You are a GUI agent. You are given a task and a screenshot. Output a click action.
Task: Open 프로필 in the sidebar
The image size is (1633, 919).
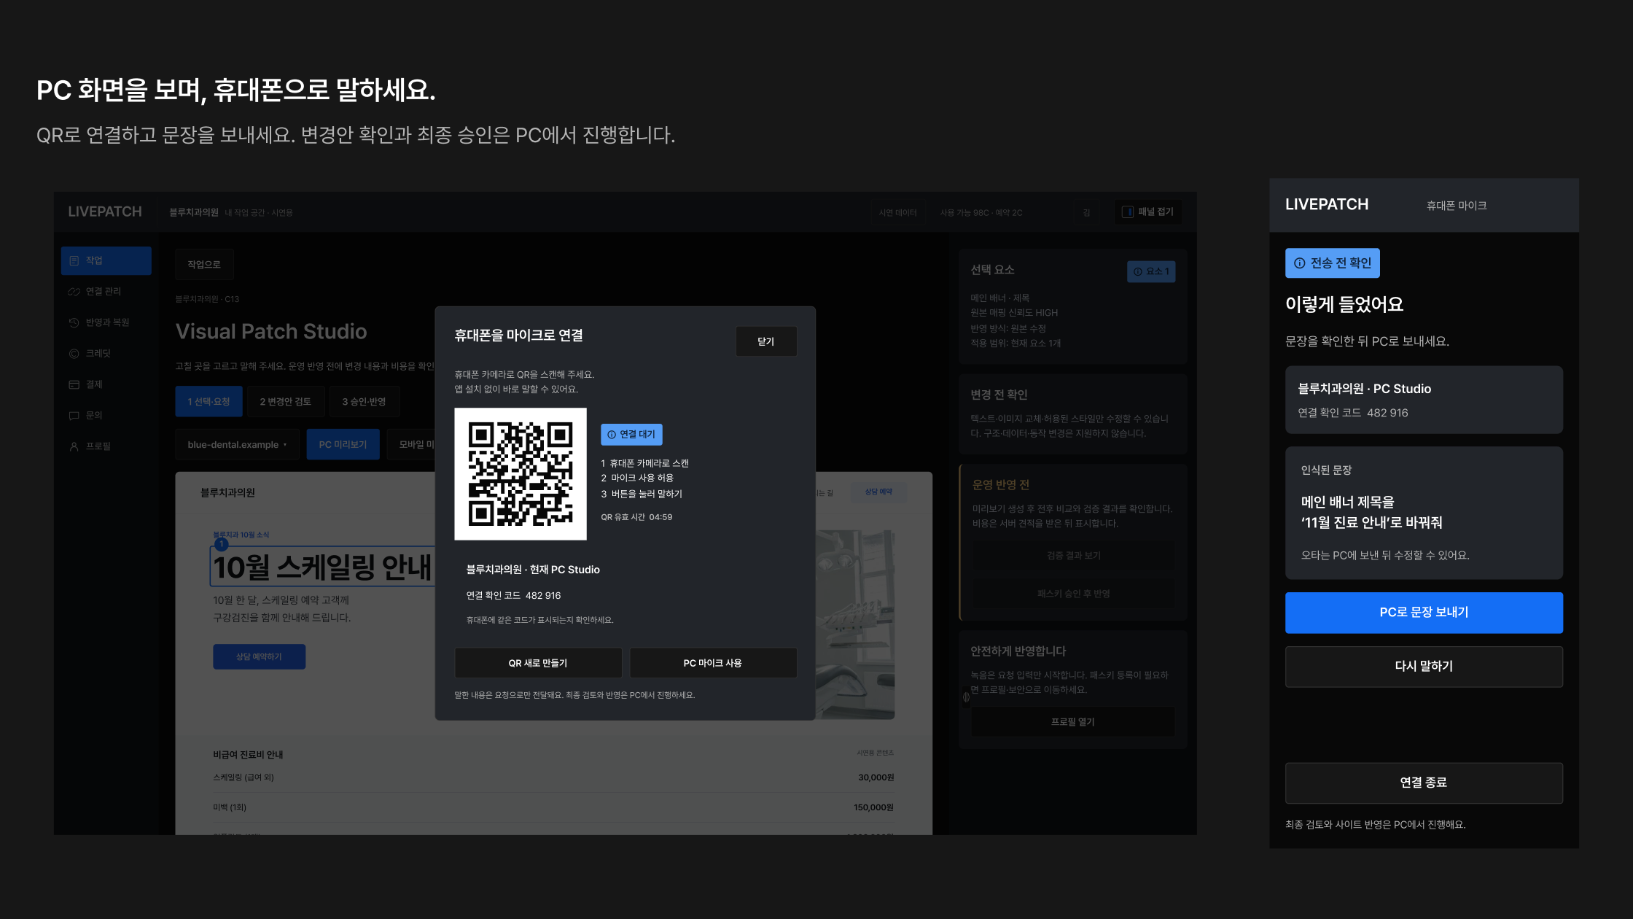click(x=106, y=446)
